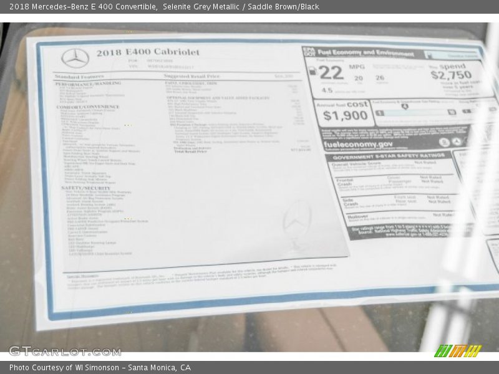
Task: Click the 'Side Crash' safety rating label
Action: pos(351,202)
